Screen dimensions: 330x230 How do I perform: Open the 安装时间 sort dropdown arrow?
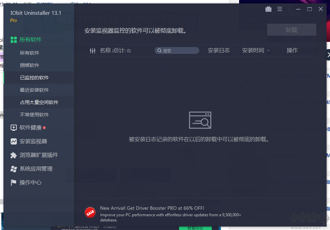click(x=269, y=51)
